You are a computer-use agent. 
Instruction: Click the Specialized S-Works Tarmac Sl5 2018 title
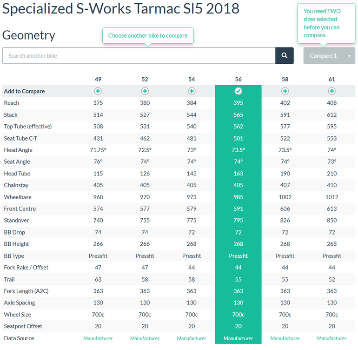pyautogui.click(x=121, y=9)
